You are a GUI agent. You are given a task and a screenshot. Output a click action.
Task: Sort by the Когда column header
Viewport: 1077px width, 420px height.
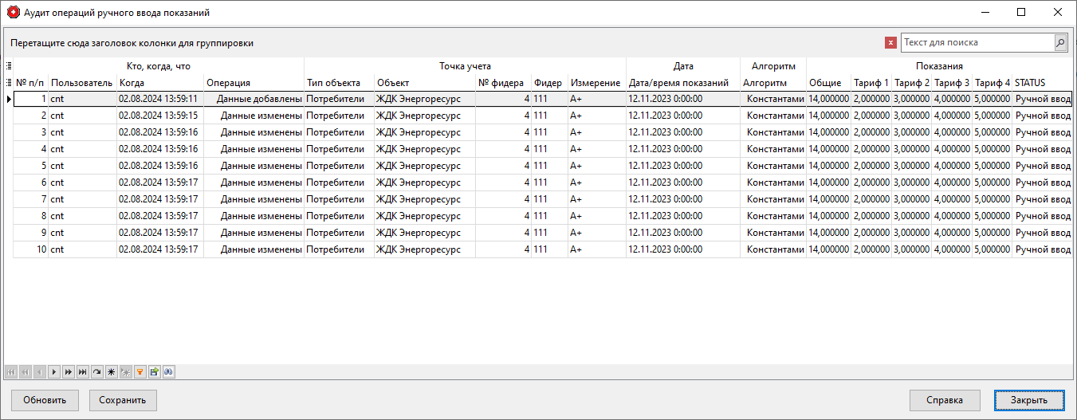coord(159,83)
